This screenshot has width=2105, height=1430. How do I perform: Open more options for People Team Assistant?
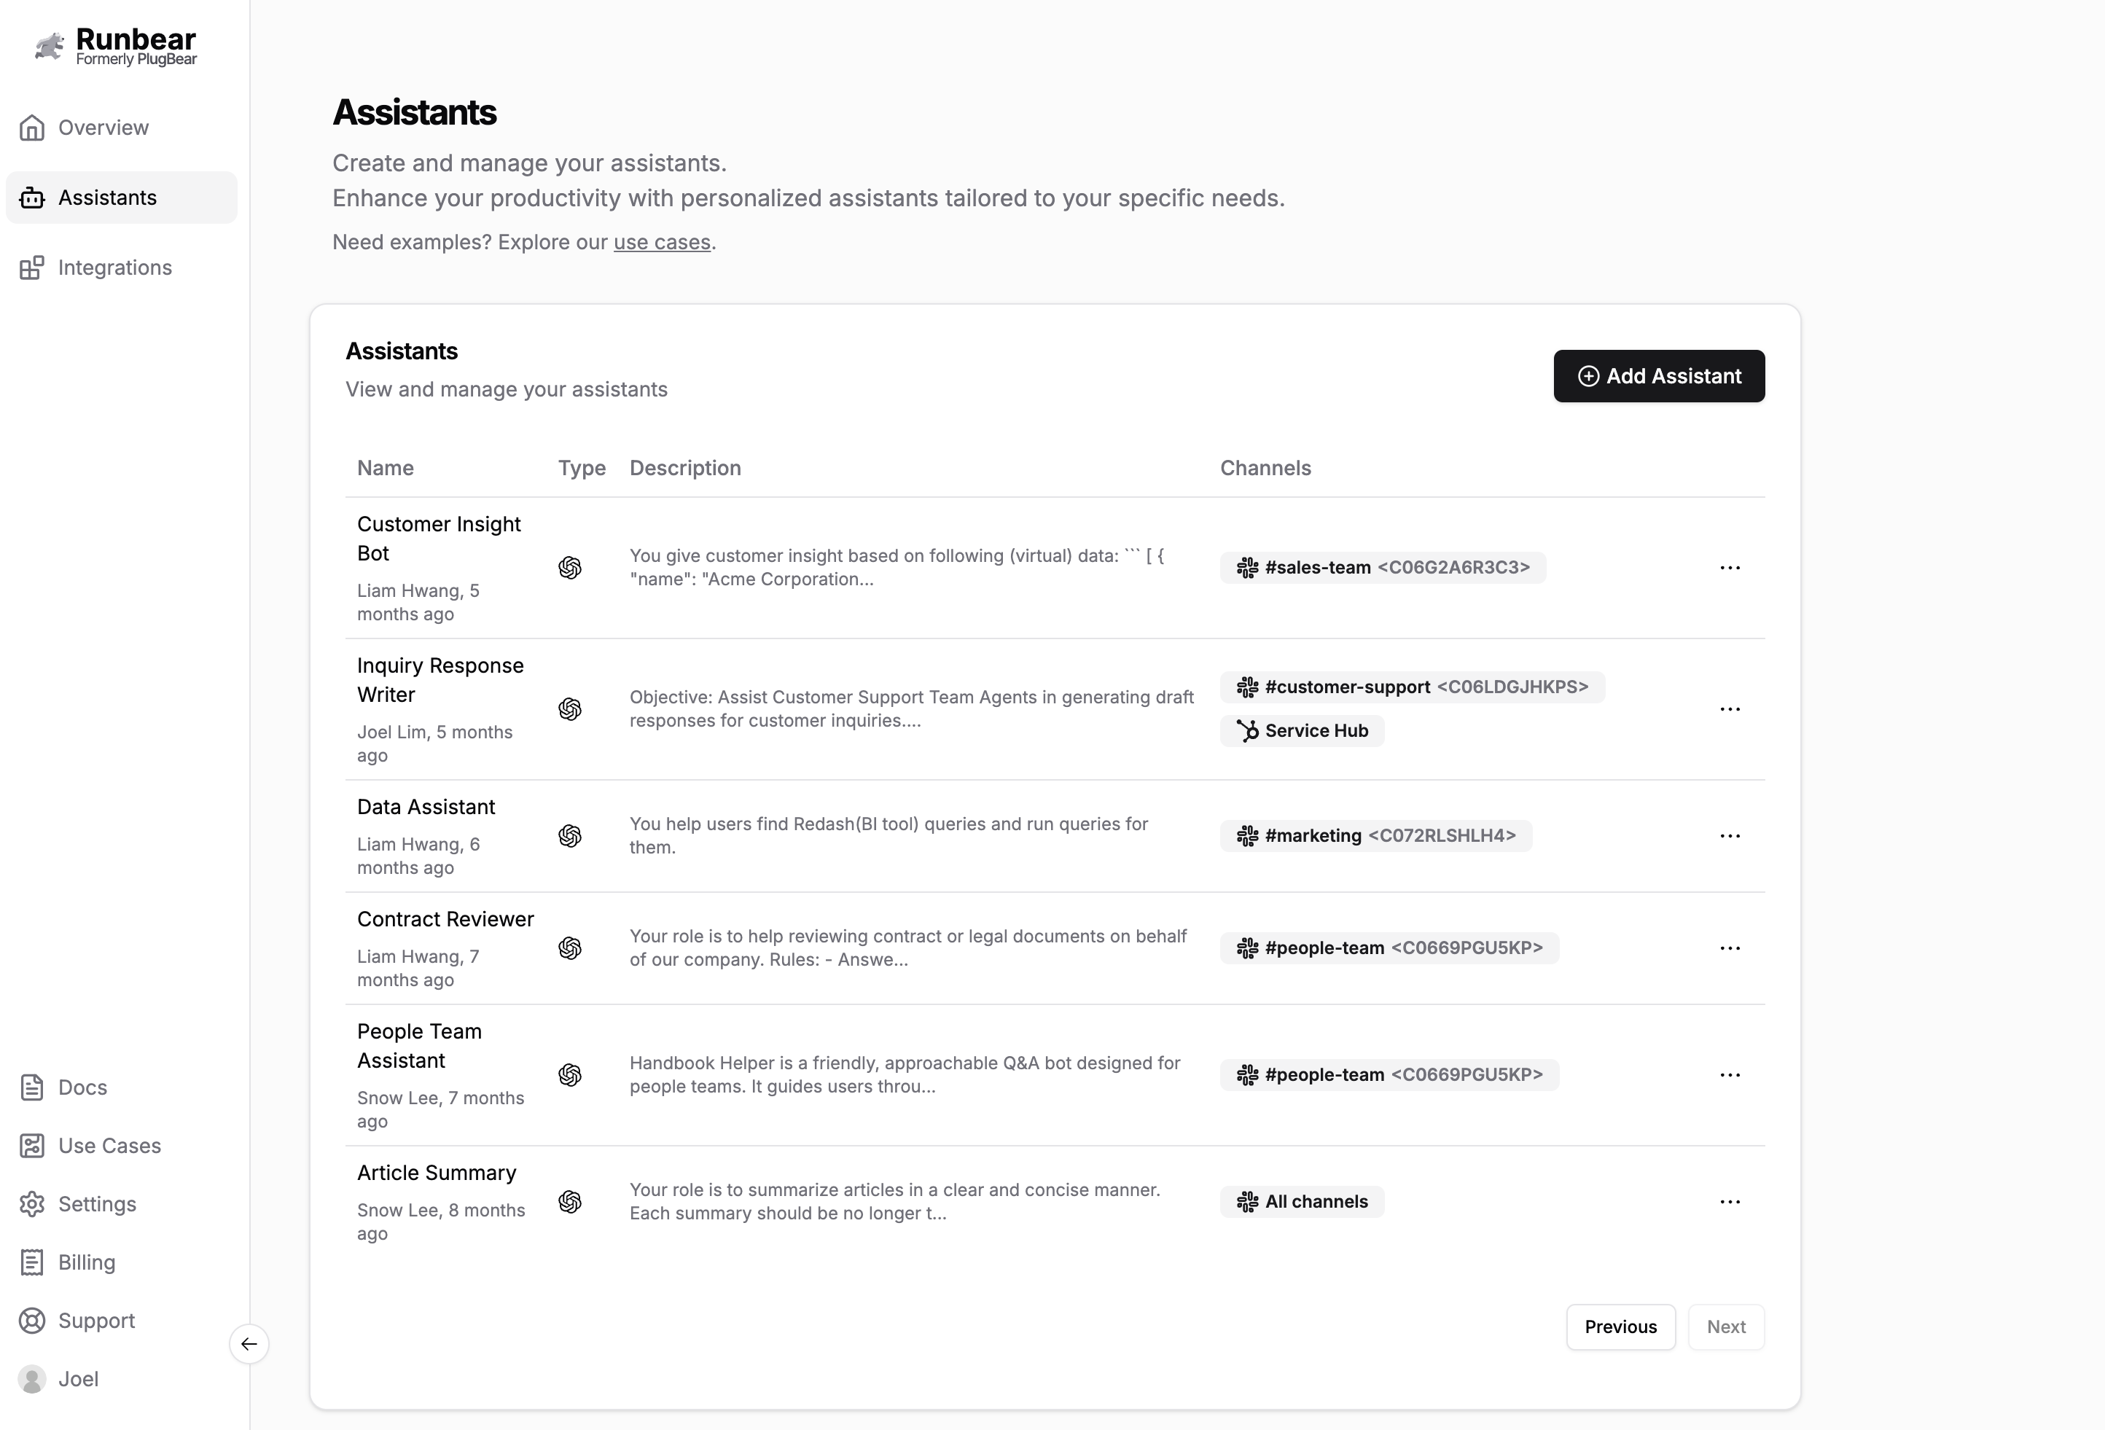(x=1730, y=1075)
